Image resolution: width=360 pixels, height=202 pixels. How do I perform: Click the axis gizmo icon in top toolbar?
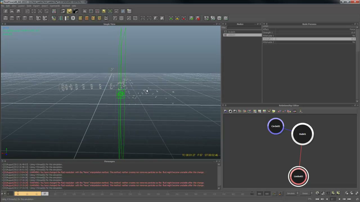point(54,11)
